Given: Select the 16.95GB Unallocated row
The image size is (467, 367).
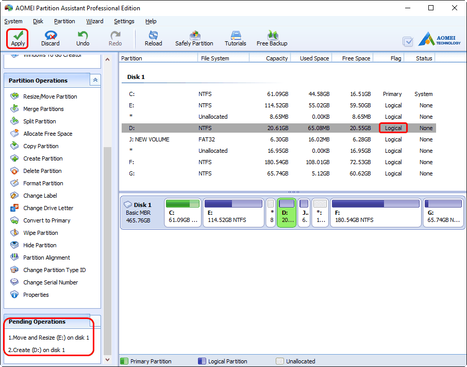Looking at the screenshot, I should tap(279, 151).
